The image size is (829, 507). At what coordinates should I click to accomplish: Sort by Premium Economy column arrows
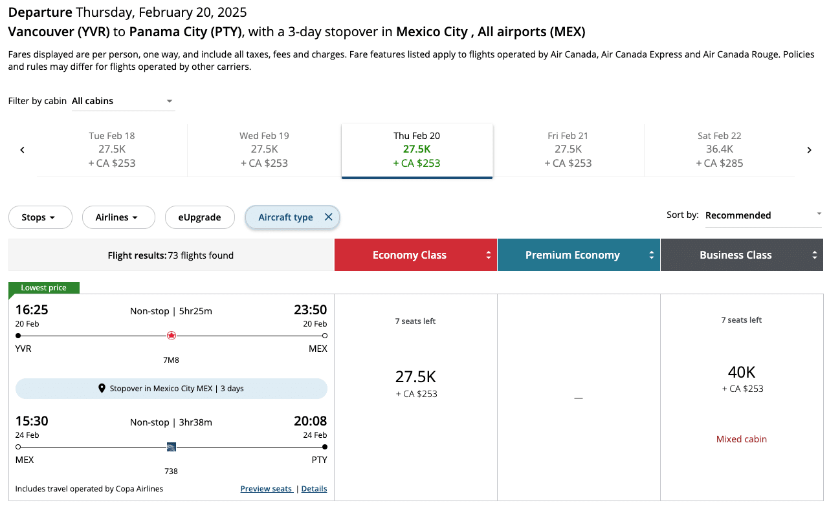652,255
